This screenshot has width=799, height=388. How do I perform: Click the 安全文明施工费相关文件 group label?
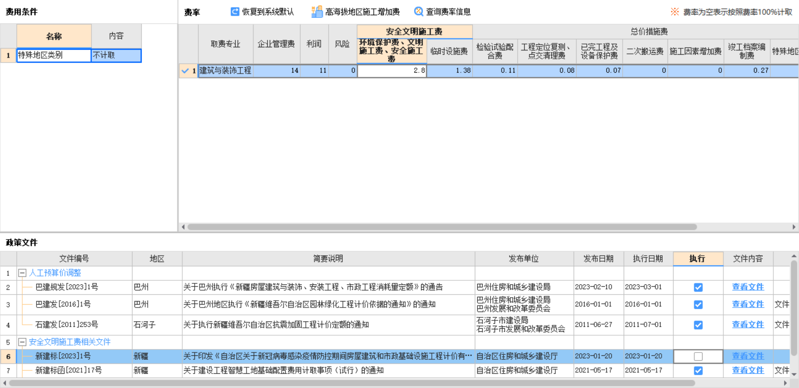click(70, 342)
